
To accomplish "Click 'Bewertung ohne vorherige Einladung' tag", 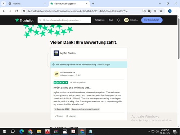I will pyautogui.click(x=85, y=109).
